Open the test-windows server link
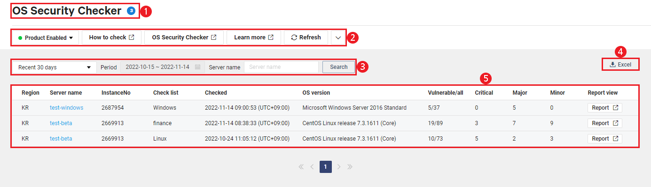The image size is (651, 187). click(66, 108)
